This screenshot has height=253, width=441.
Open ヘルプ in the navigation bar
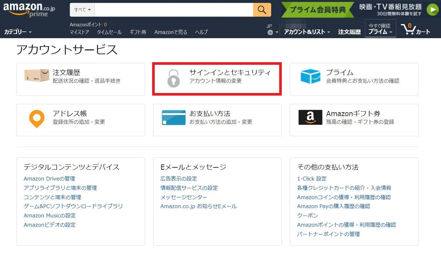tap(201, 32)
